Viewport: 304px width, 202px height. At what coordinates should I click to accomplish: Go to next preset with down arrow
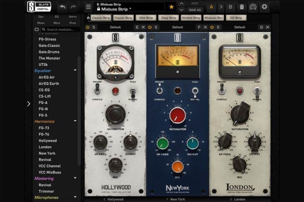click(x=181, y=10)
